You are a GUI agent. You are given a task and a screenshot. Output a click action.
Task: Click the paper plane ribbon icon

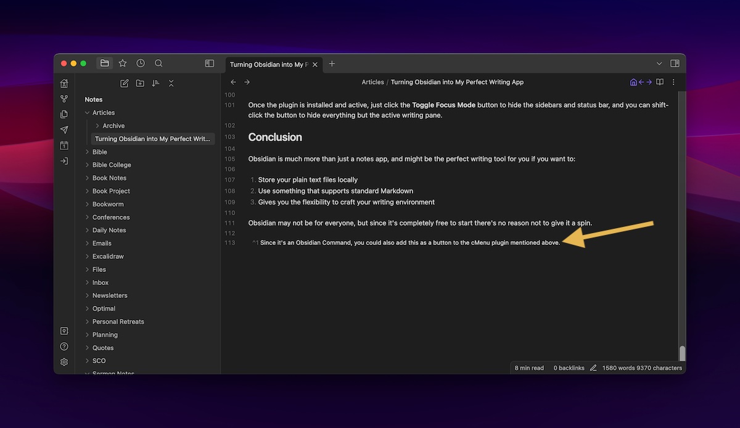[x=64, y=130]
